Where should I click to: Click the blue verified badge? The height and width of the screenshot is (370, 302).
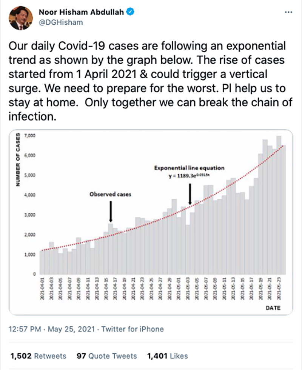pyautogui.click(x=129, y=12)
